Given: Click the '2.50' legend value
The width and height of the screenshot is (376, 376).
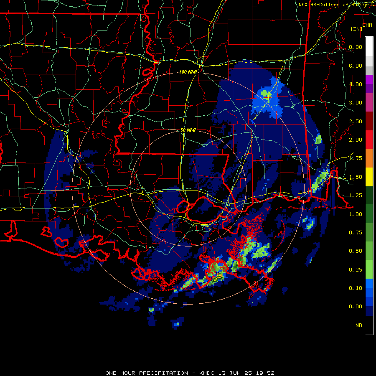Looking at the screenshot, I should coord(356,121).
